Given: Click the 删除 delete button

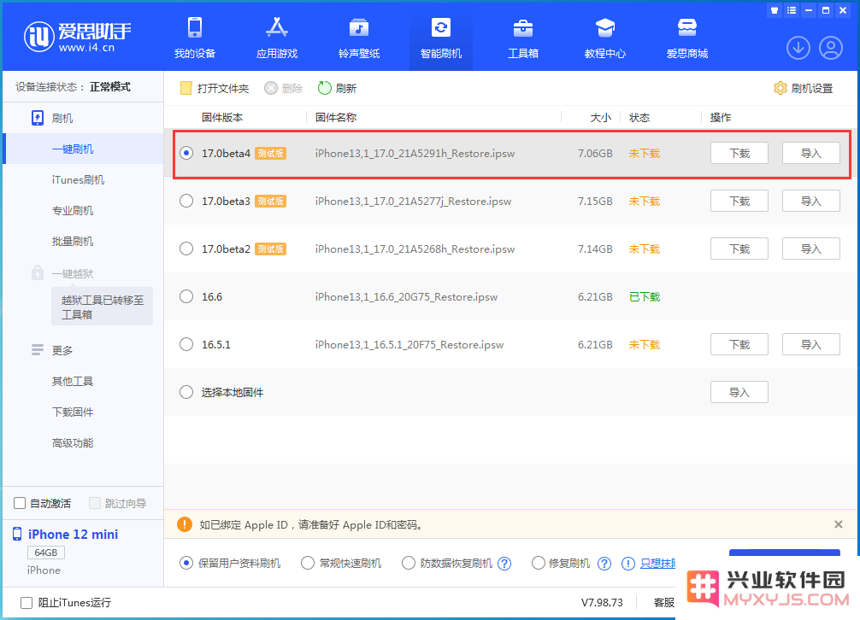Looking at the screenshot, I should coord(284,88).
